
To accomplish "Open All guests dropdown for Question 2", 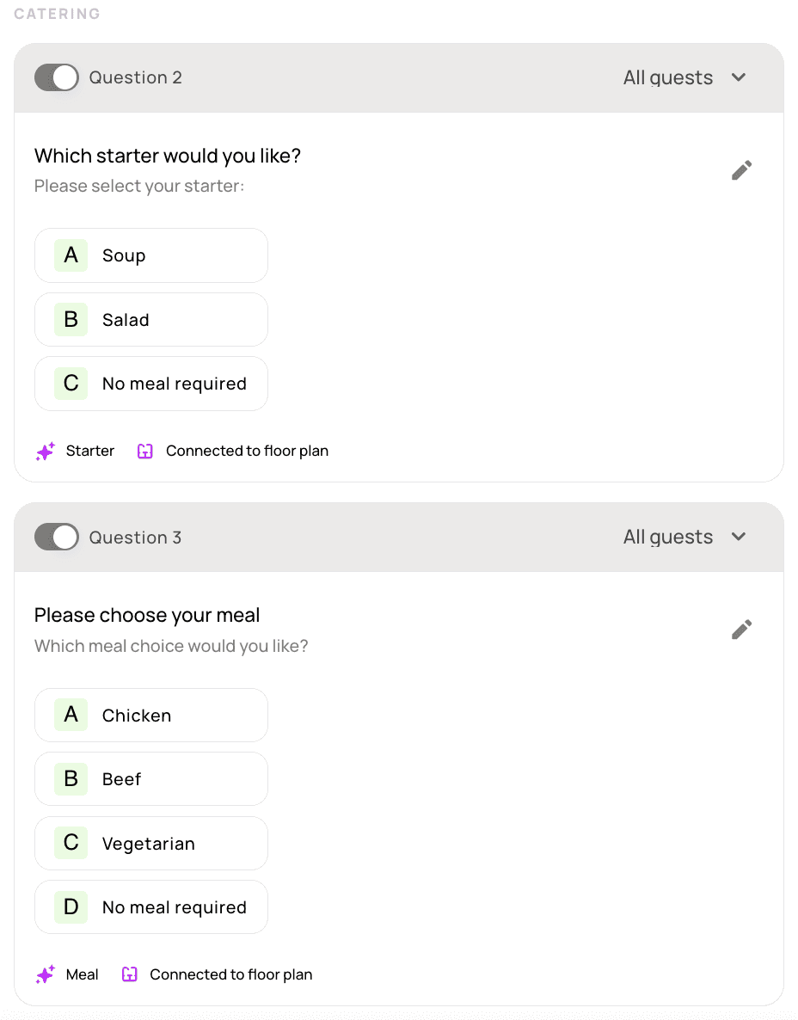I will tap(684, 77).
